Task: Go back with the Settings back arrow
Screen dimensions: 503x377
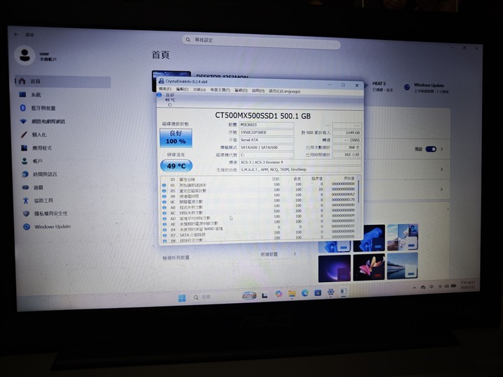Action: [16, 34]
